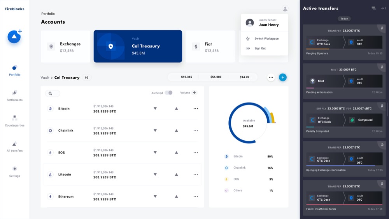Open filter list icon in Active transfers
This screenshot has width=389, height=219.
click(x=373, y=8)
